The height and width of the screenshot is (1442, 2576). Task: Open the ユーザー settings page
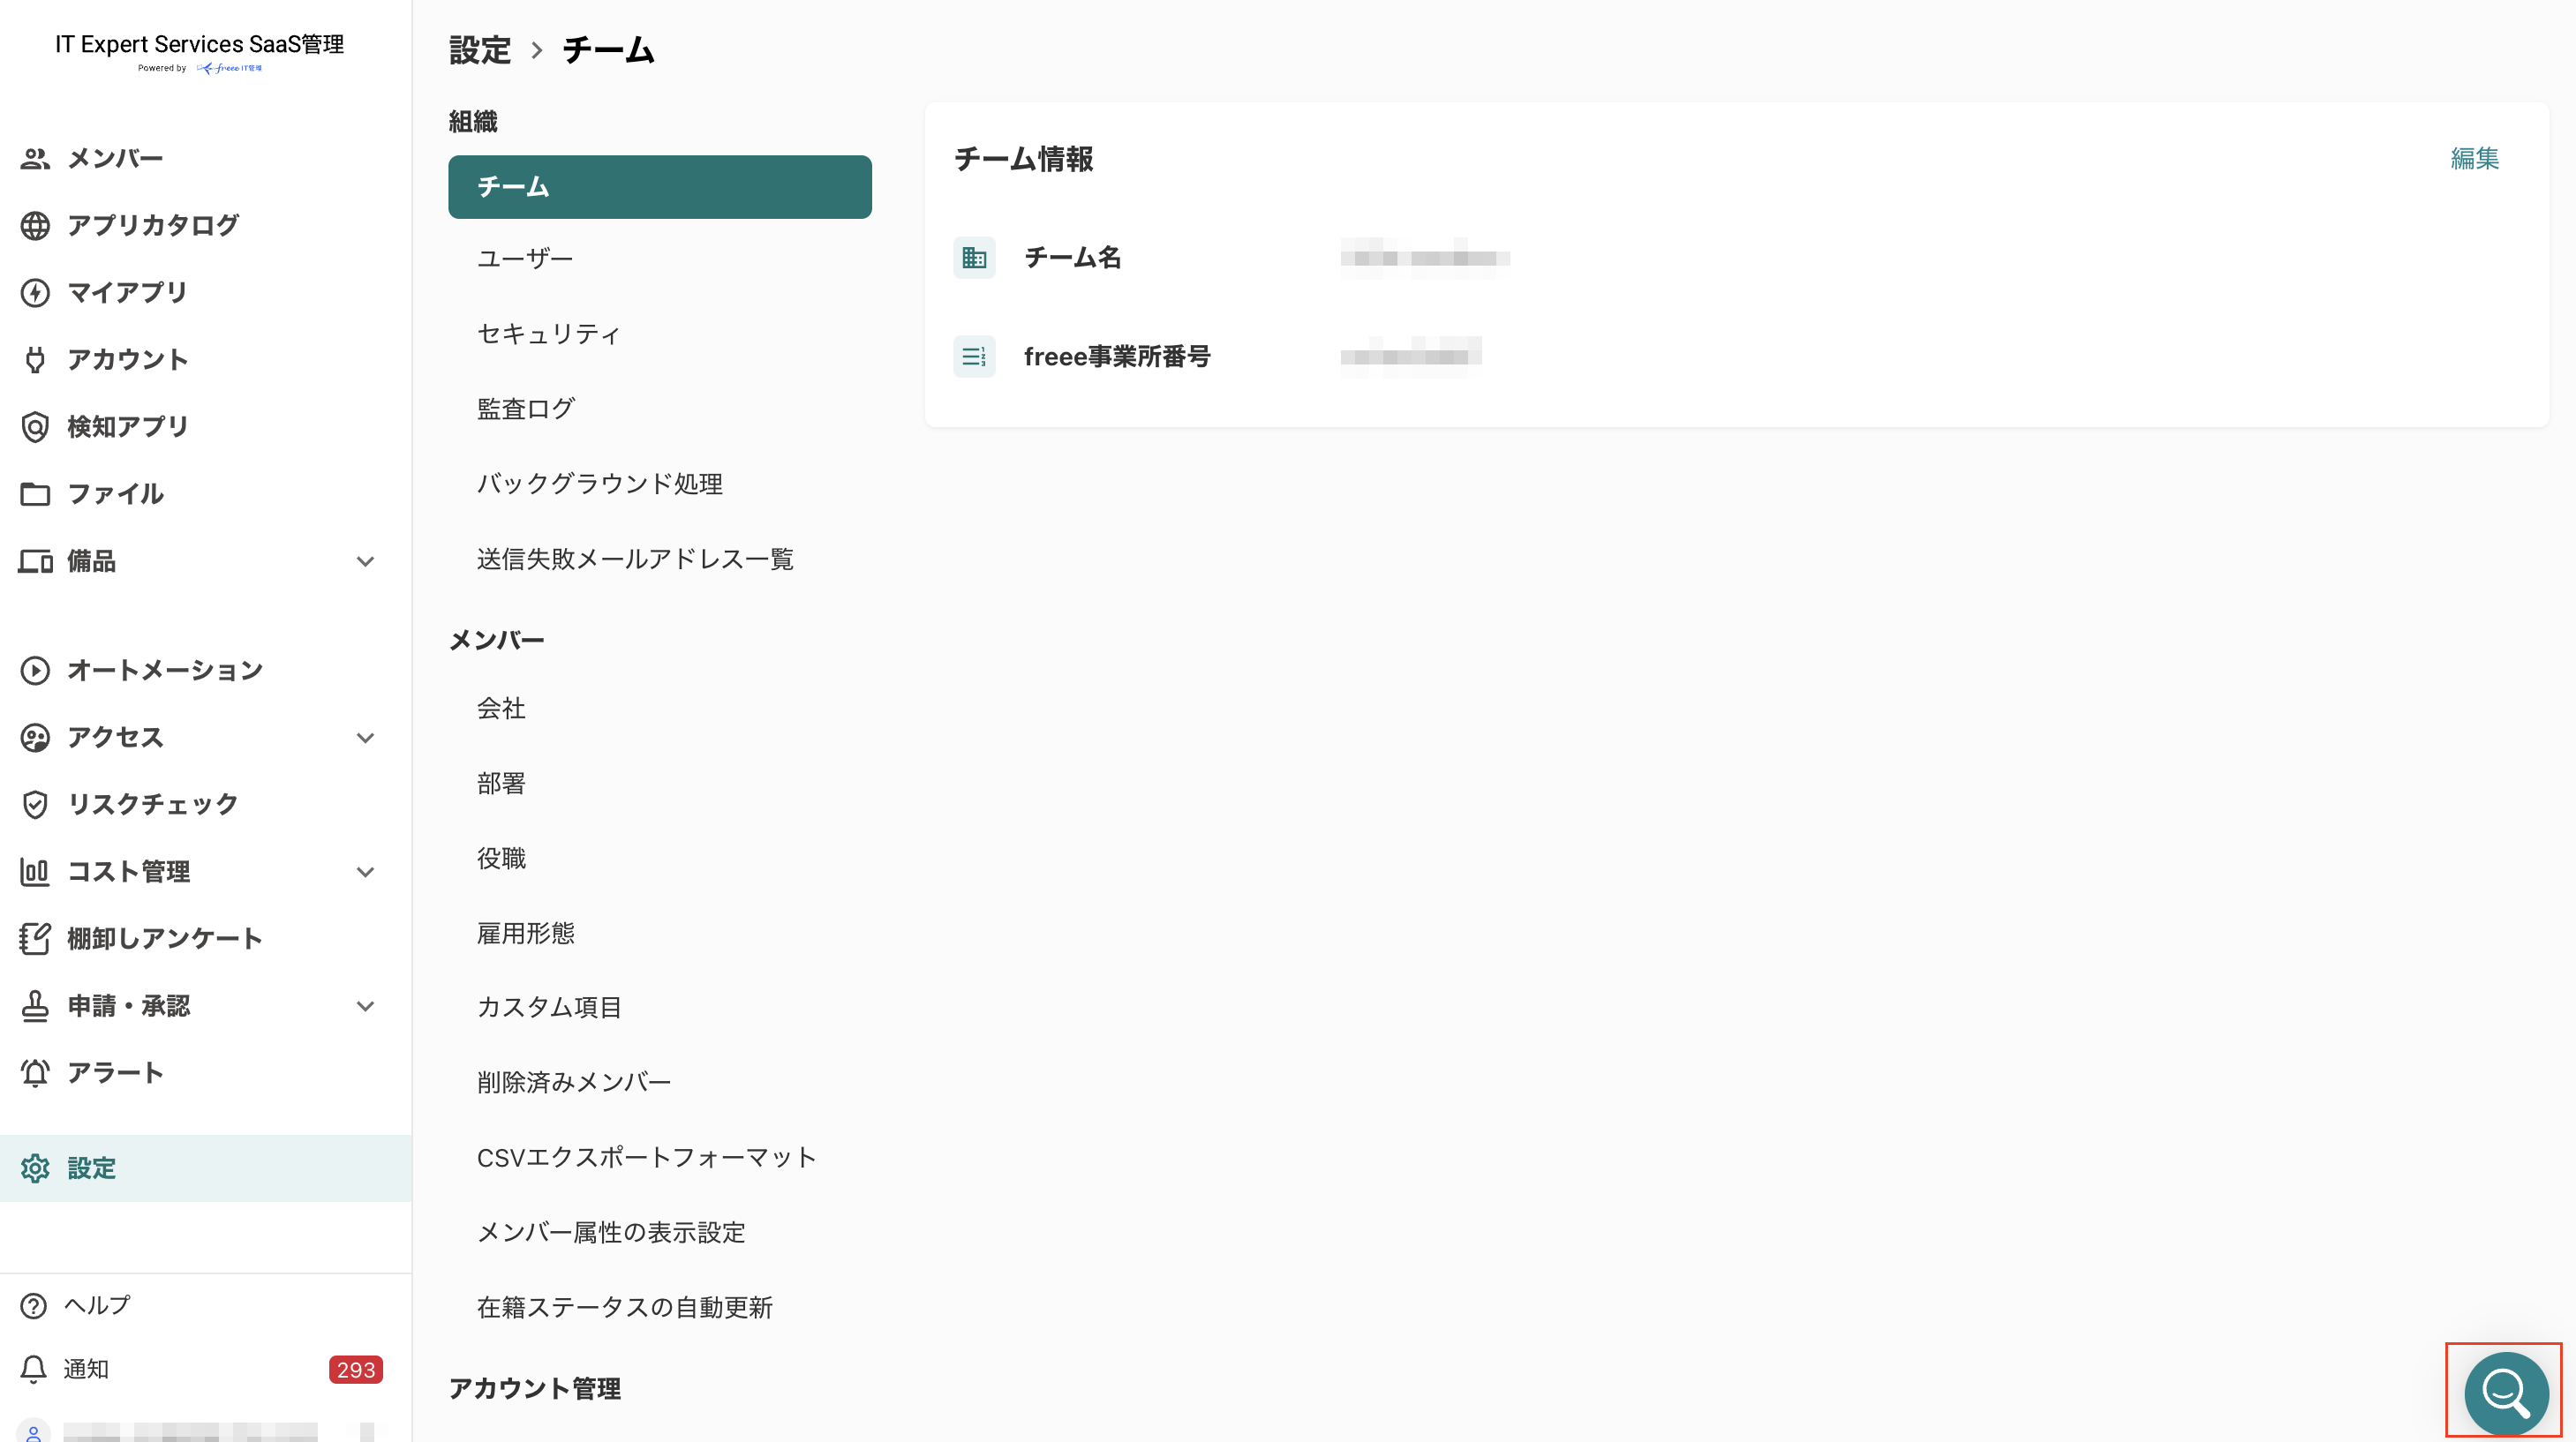click(524, 259)
